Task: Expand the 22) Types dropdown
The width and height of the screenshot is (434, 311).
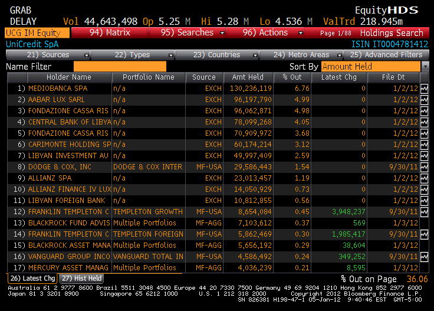Action: (171, 55)
